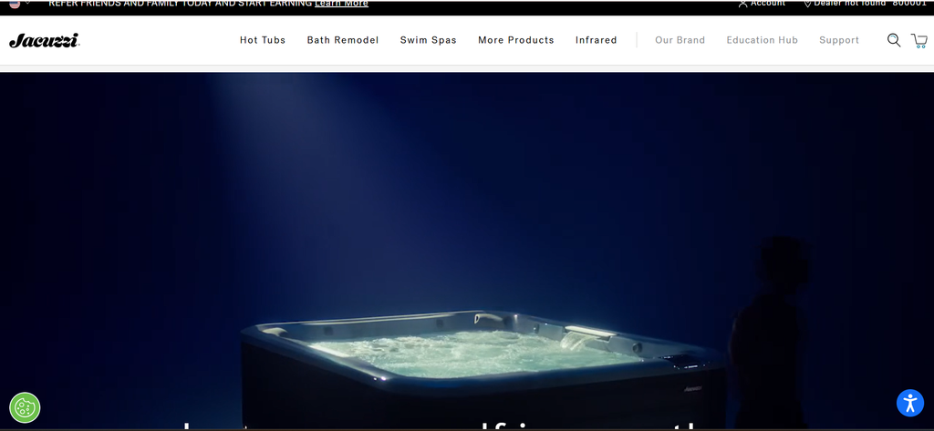Viewport: 934px width, 431px height.
Task: Open the shopping cart icon
Action: tap(919, 40)
